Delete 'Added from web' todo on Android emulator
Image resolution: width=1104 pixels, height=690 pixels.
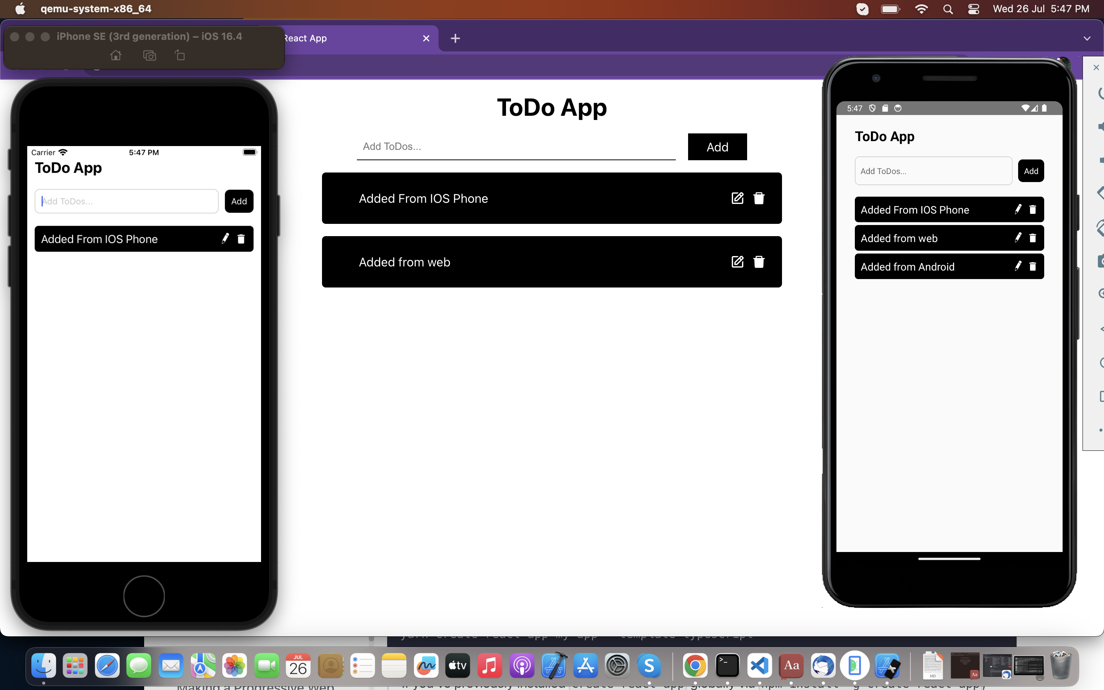point(1033,238)
